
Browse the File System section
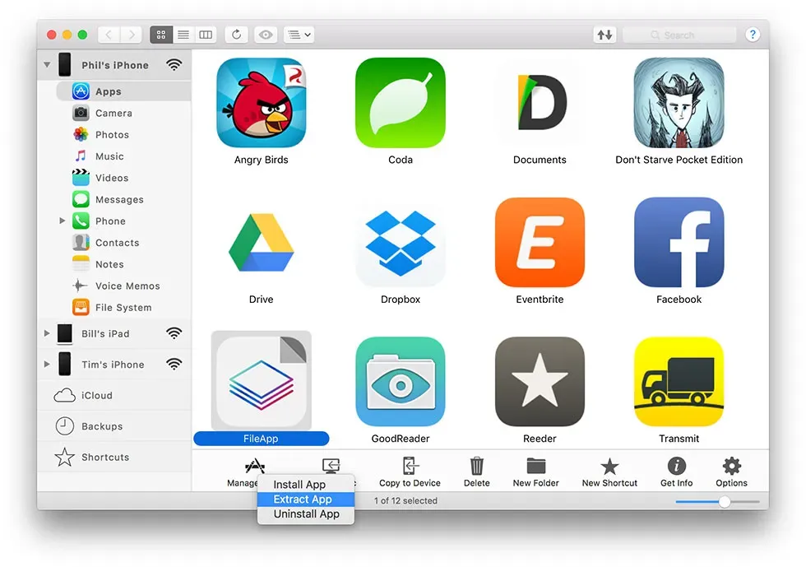(124, 307)
